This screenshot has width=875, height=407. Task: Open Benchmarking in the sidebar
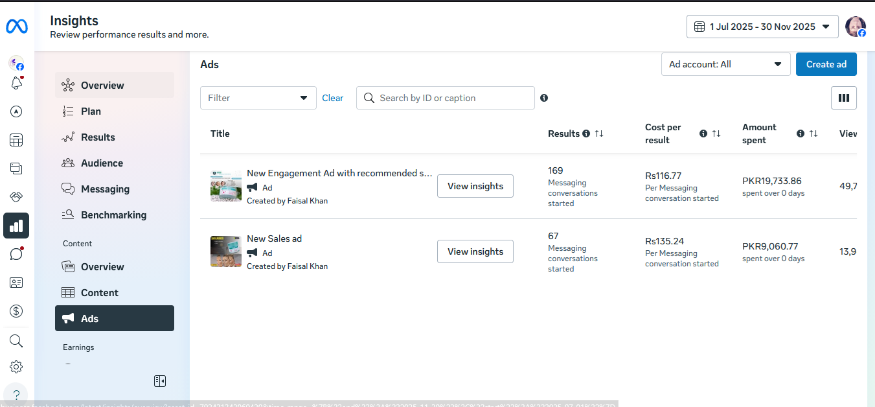click(113, 215)
